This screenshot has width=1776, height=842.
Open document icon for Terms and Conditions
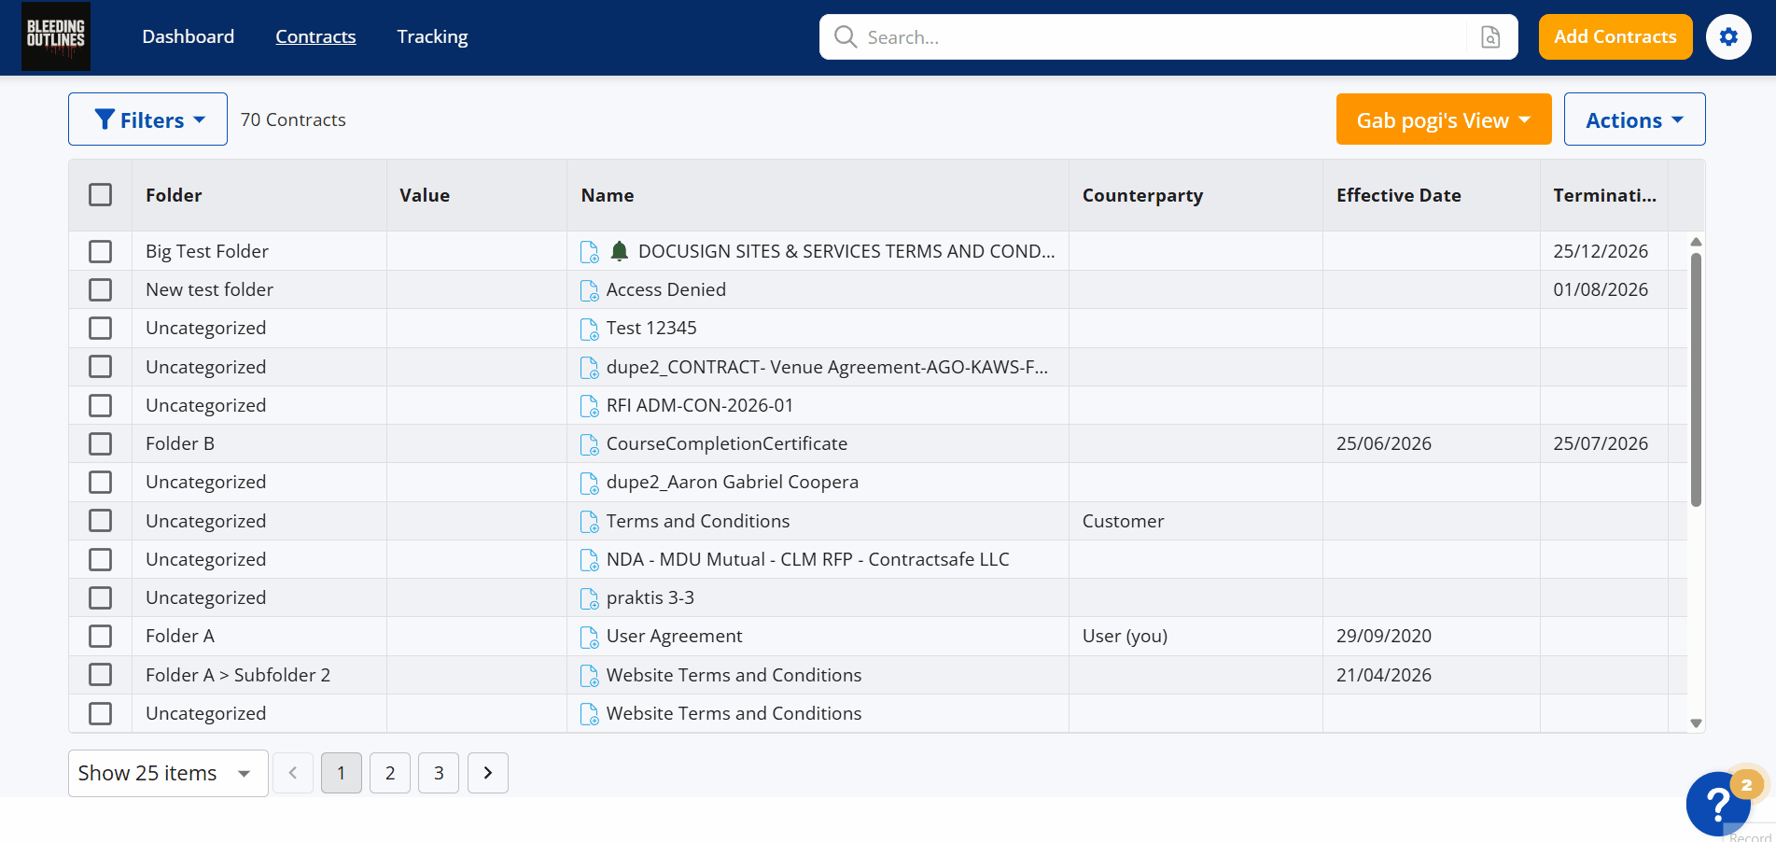[x=589, y=522]
